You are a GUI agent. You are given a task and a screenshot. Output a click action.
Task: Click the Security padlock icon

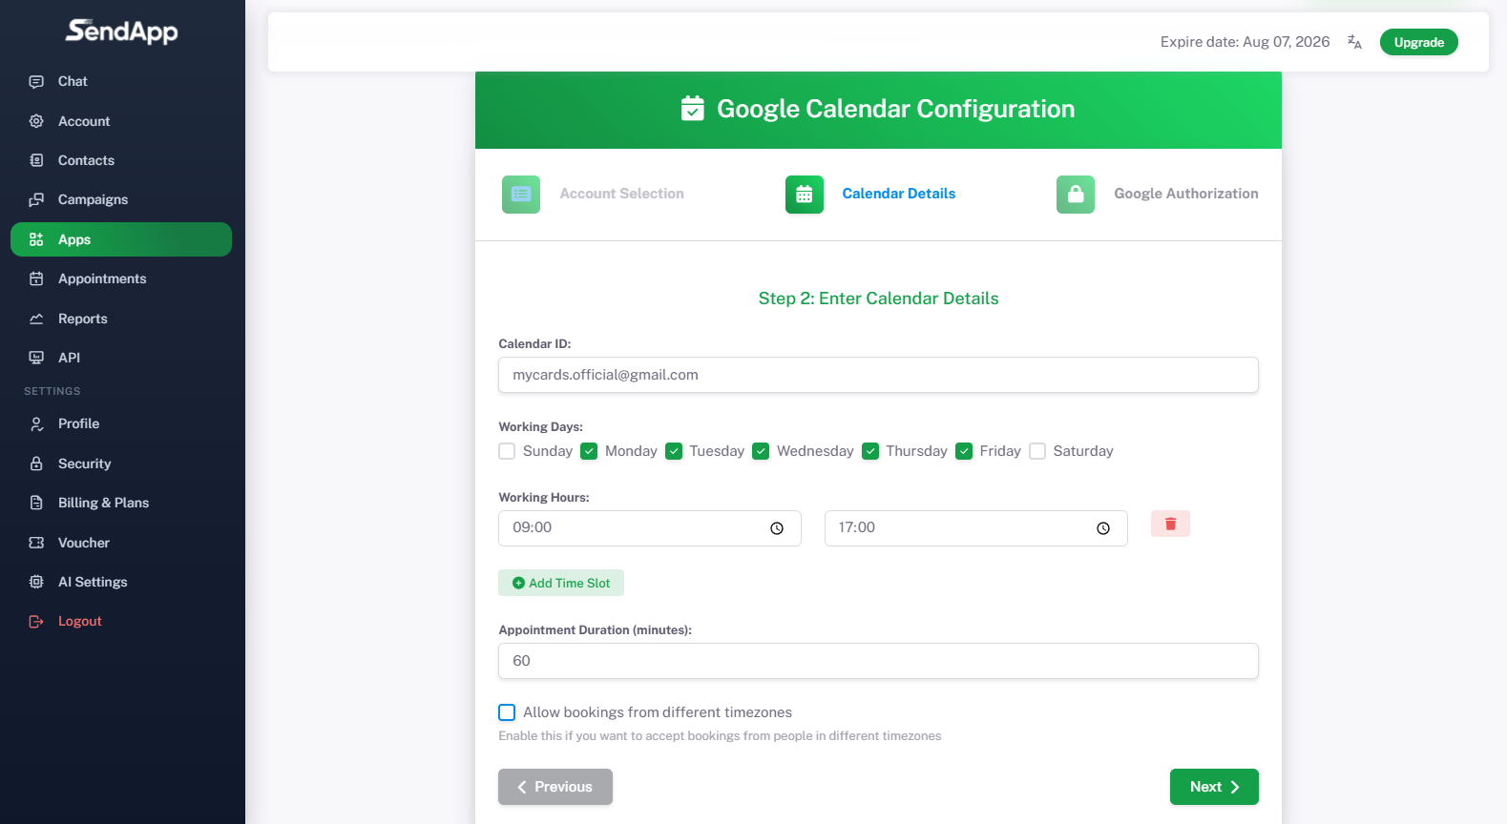36,463
